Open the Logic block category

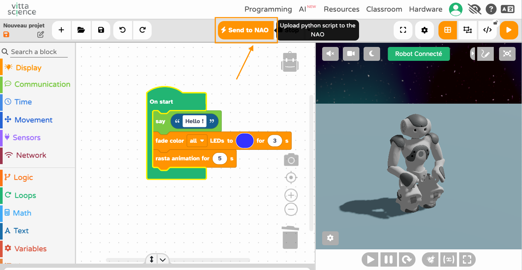tap(38, 177)
